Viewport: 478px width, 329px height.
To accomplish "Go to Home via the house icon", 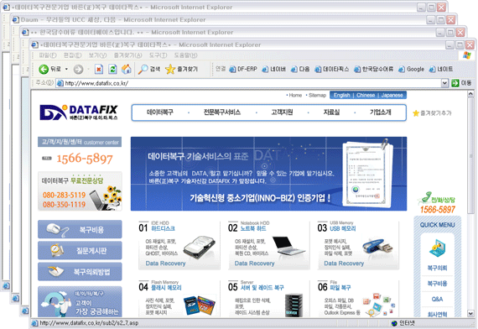I will tap(126, 70).
